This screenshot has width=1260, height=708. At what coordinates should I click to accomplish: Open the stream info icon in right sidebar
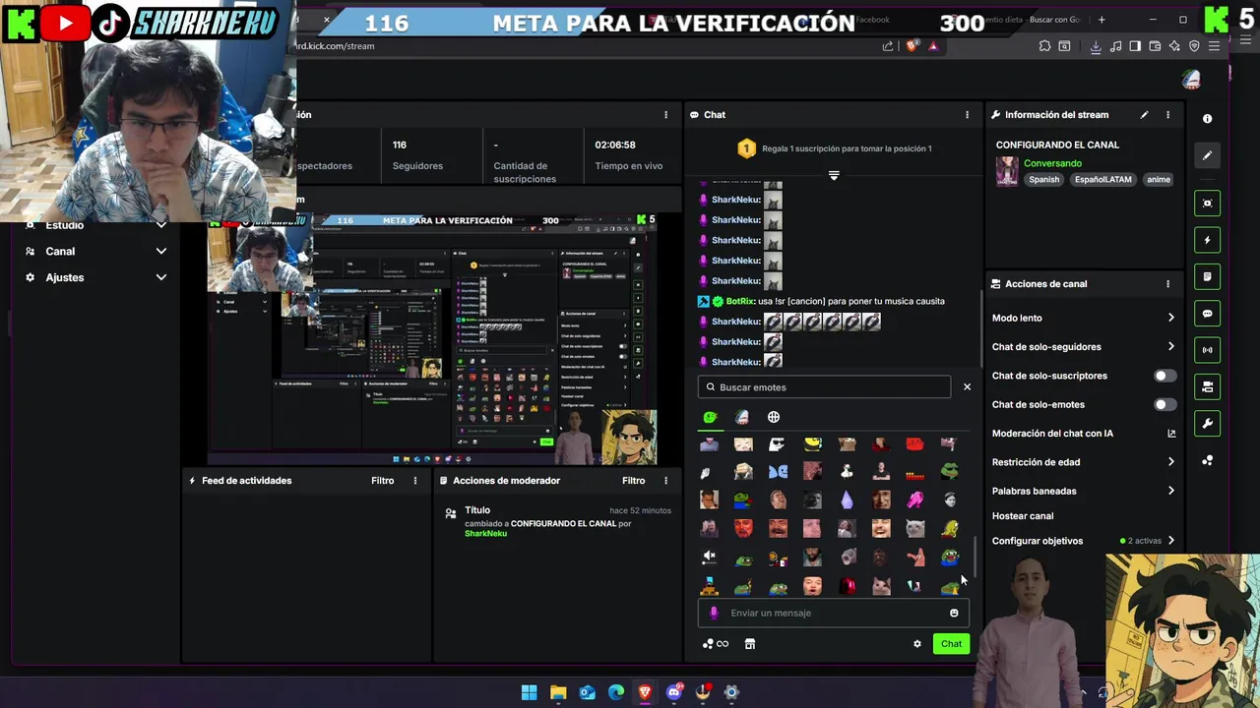click(x=1207, y=118)
